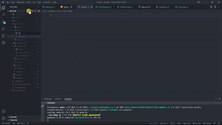Open the Extensions view

(3, 35)
